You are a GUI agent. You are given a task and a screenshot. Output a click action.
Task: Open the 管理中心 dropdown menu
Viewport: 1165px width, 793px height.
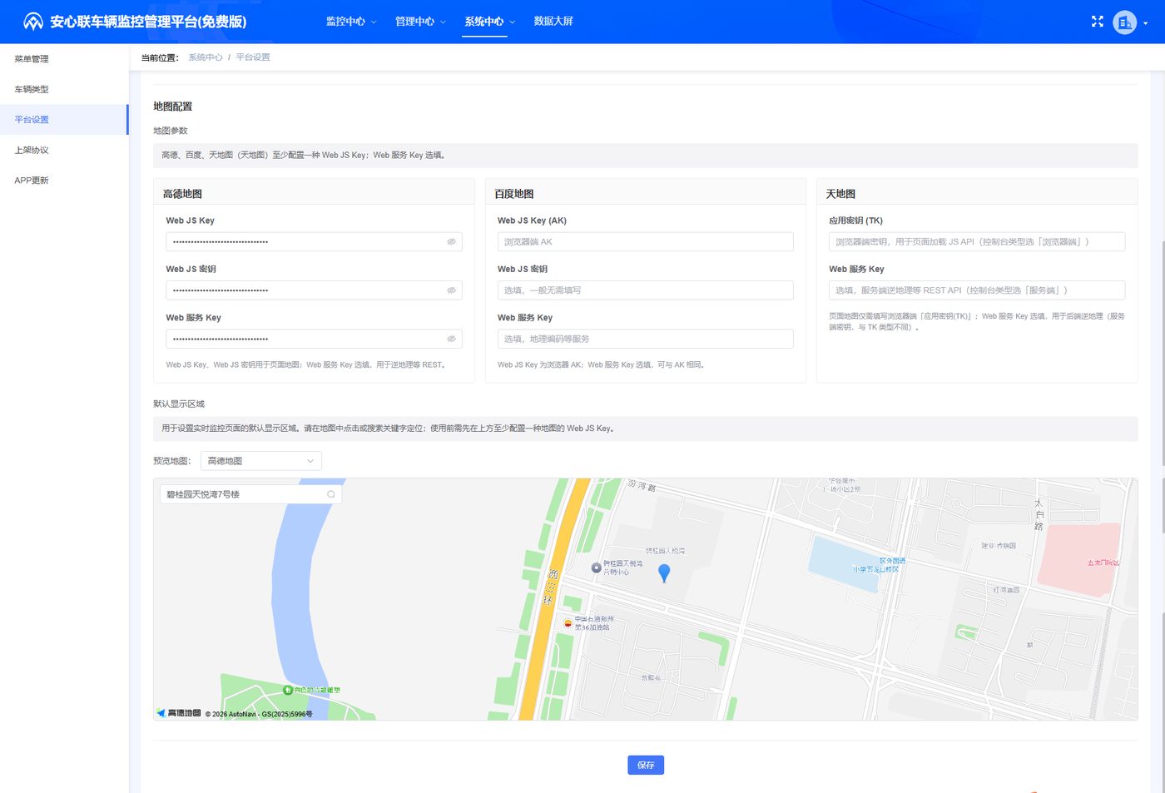click(420, 22)
